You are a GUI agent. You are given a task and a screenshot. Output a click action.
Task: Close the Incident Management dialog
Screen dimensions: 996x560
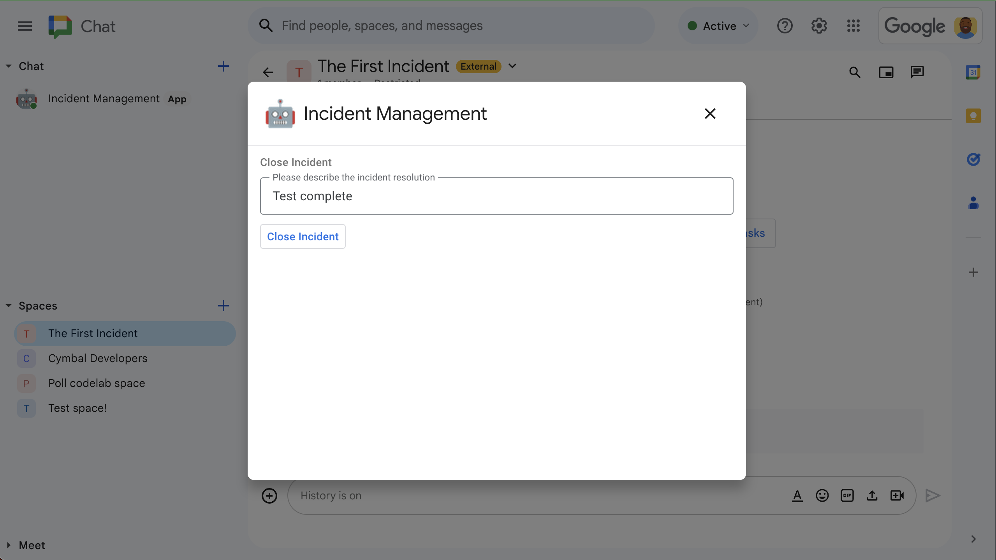[710, 114]
